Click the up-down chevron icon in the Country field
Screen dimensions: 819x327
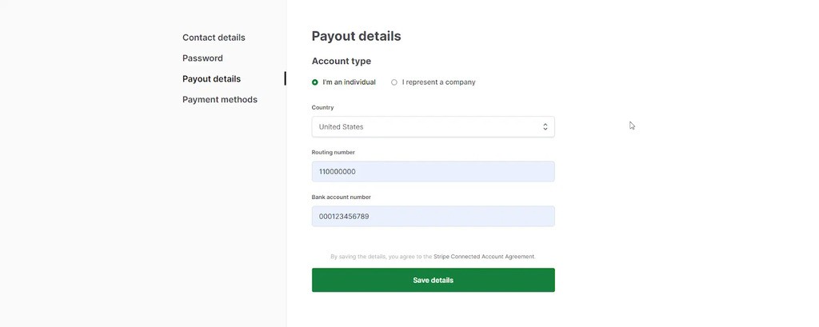pos(545,126)
